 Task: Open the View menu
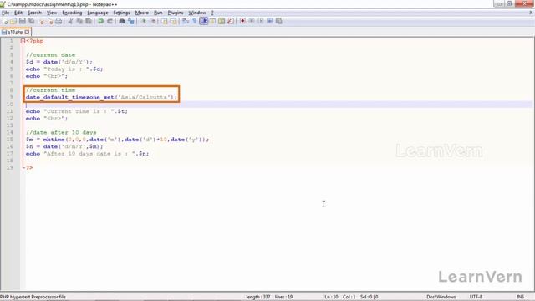coord(52,13)
